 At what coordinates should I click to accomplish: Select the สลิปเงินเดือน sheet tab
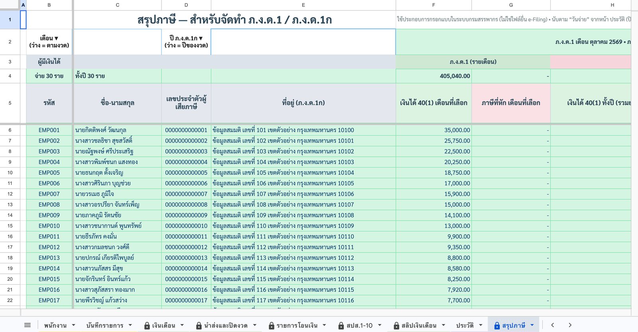click(x=419, y=326)
